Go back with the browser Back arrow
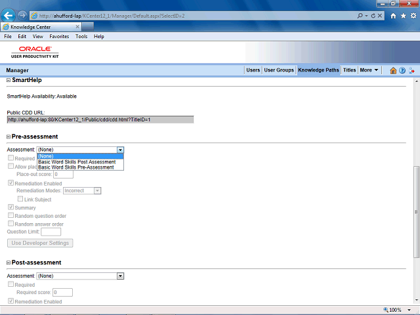420x315 pixels. pos(8,16)
